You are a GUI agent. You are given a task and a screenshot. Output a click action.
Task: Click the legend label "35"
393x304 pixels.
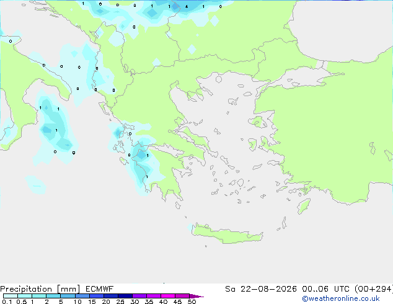149,302
